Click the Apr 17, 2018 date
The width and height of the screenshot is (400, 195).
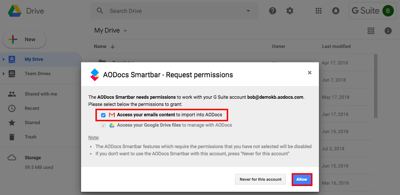coord(335,63)
